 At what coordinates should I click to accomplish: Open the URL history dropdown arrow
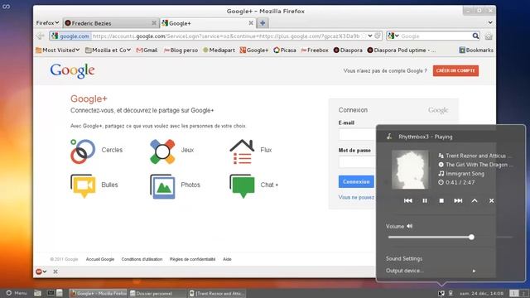coord(370,36)
